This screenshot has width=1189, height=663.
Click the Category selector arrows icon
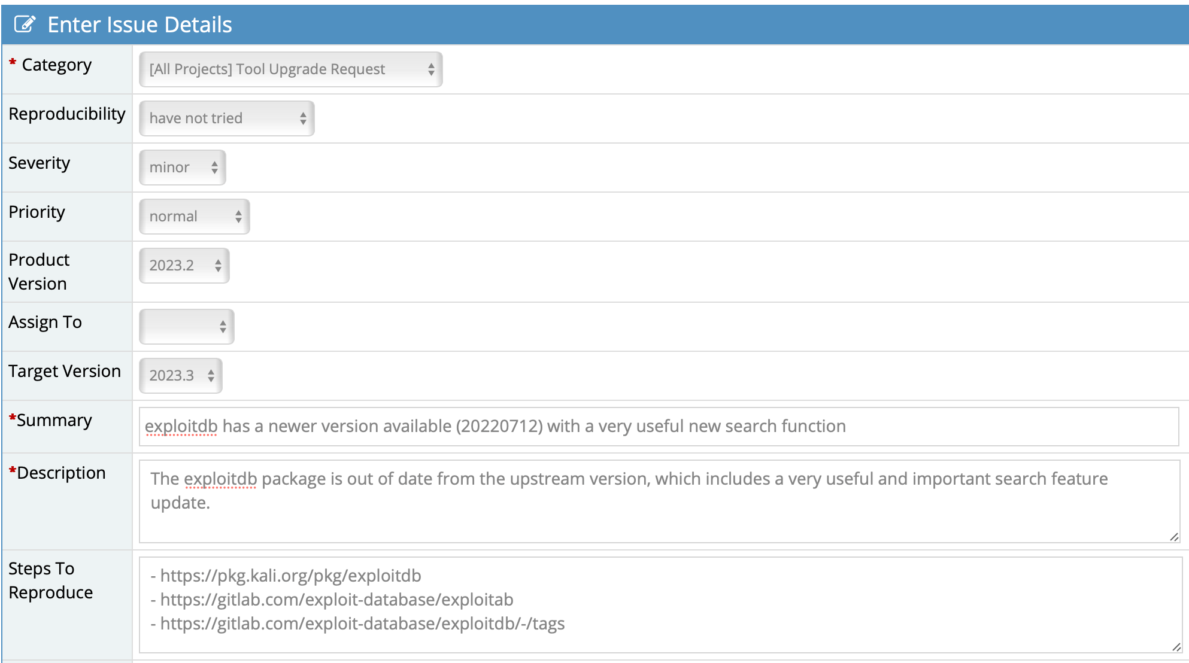[x=431, y=69]
